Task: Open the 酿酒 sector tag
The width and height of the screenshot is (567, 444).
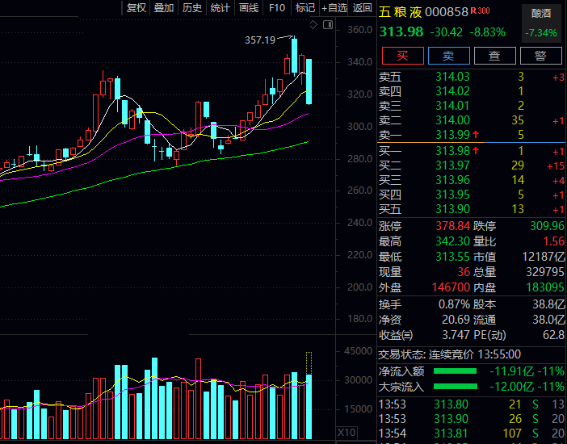Action: (x=542, y=14)
